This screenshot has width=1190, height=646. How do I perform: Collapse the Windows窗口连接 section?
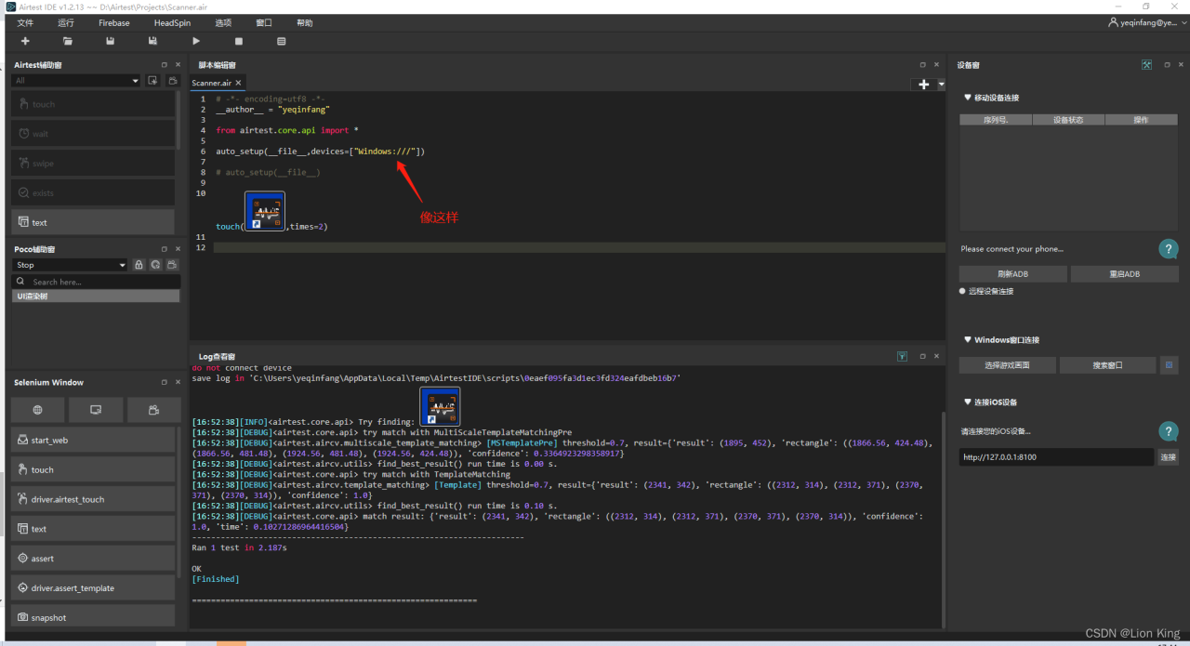[x=968, y=340]
